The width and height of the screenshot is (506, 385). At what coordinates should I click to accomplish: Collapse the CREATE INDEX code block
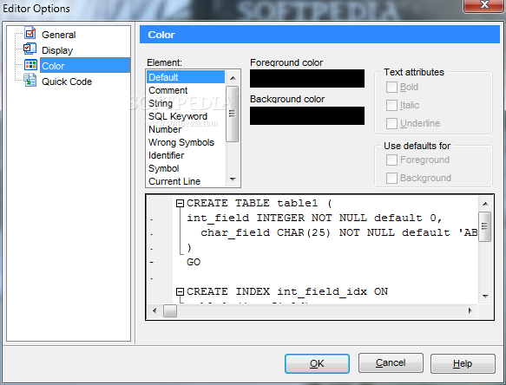(180, 291)
